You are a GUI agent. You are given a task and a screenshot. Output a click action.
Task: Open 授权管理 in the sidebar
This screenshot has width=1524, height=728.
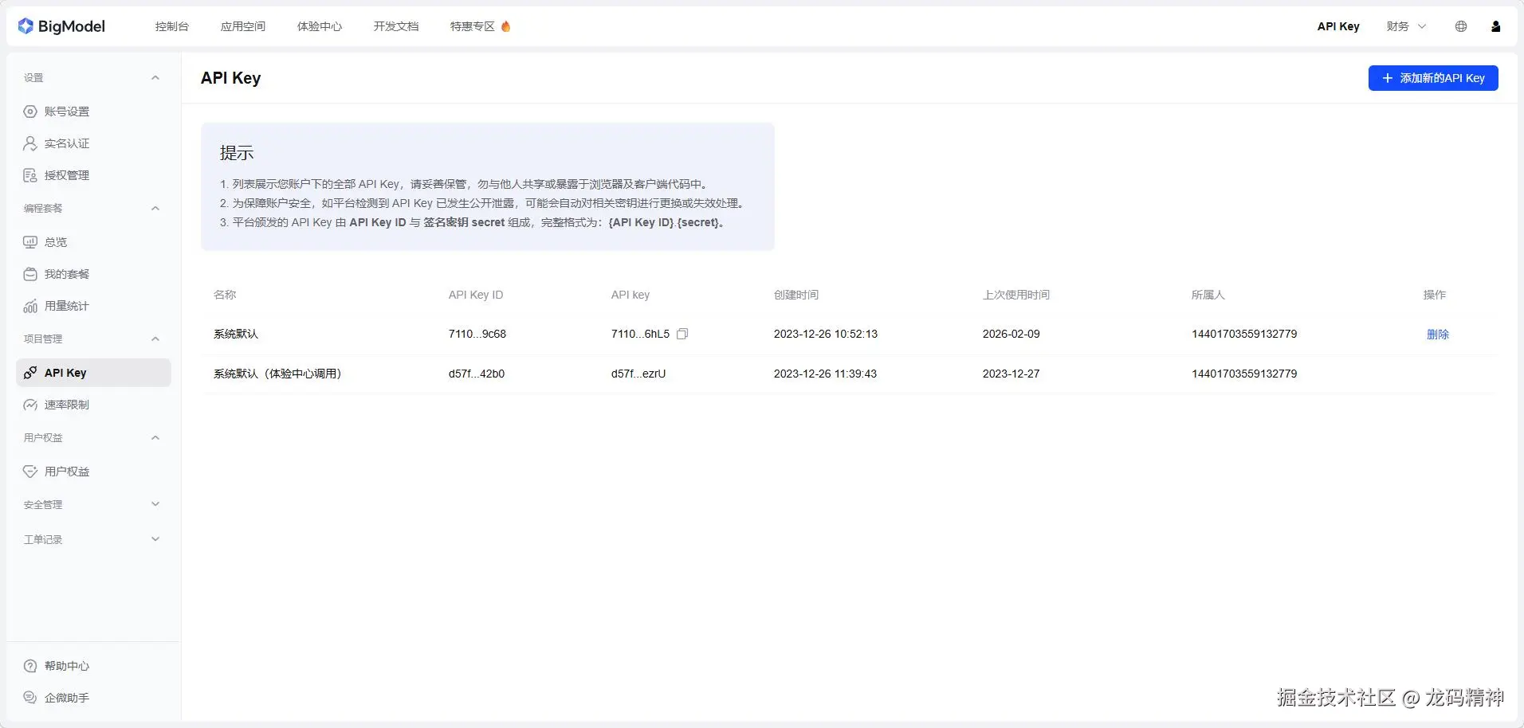click(x=67, y=175)
